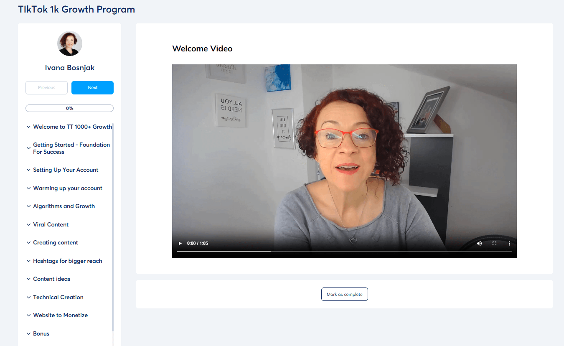Click the TikTok 1k Growth Program title
This screenshot has height=346, width=564.
[x=76, y=9]
